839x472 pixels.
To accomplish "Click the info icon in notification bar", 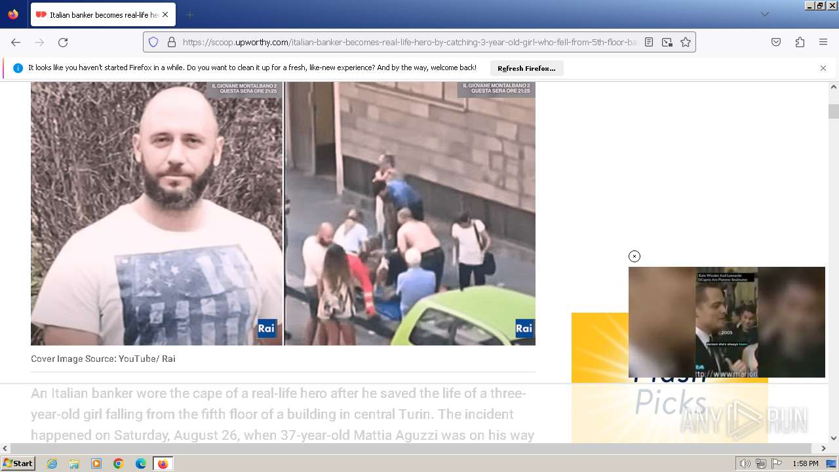I will coord(18,68).
